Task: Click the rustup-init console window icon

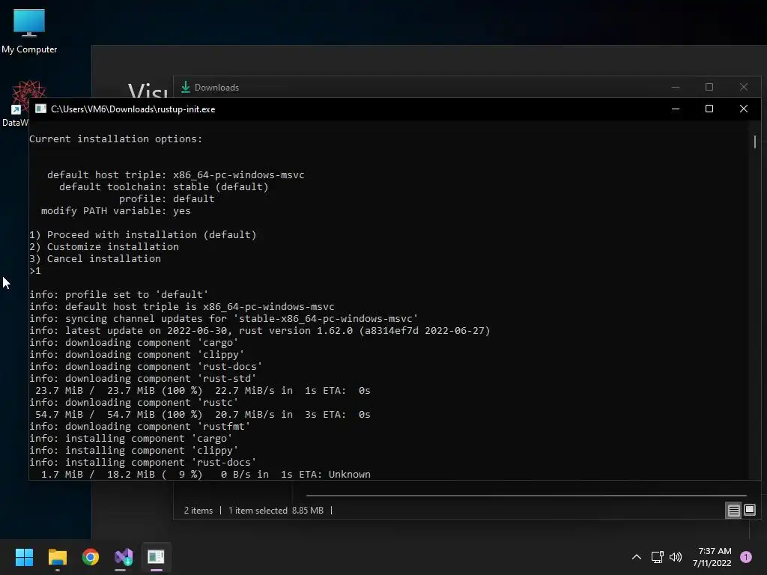Action: point(40,109)
